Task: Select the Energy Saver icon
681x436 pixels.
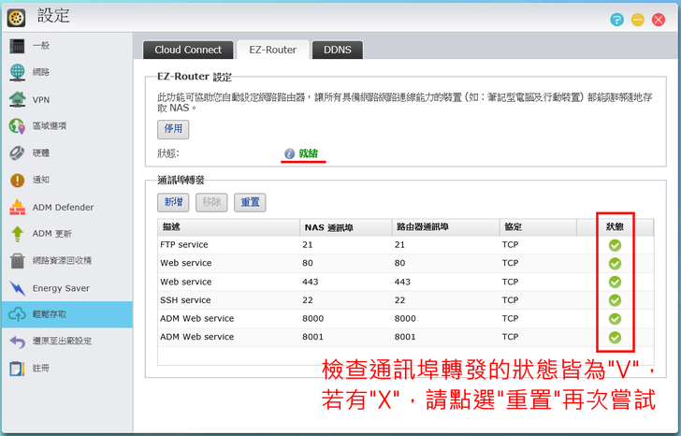Action: (17, 288)
